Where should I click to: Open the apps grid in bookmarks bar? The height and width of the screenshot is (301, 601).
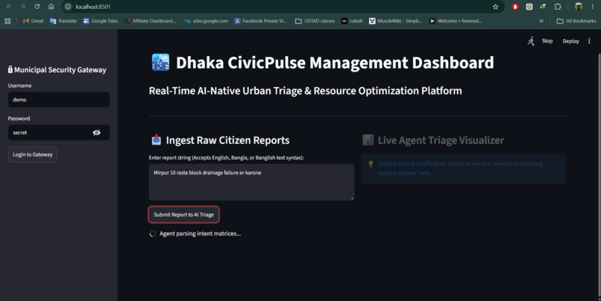point(7,21)
